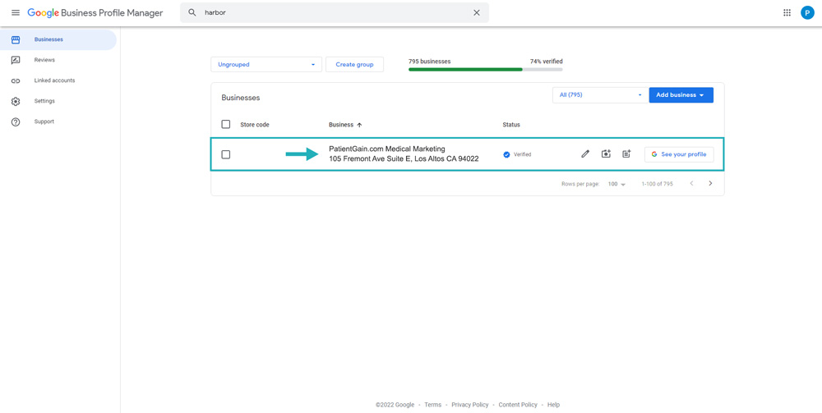Select Businesses in the sidebar
The image size is (822, 413).
[x=58, y=39]
